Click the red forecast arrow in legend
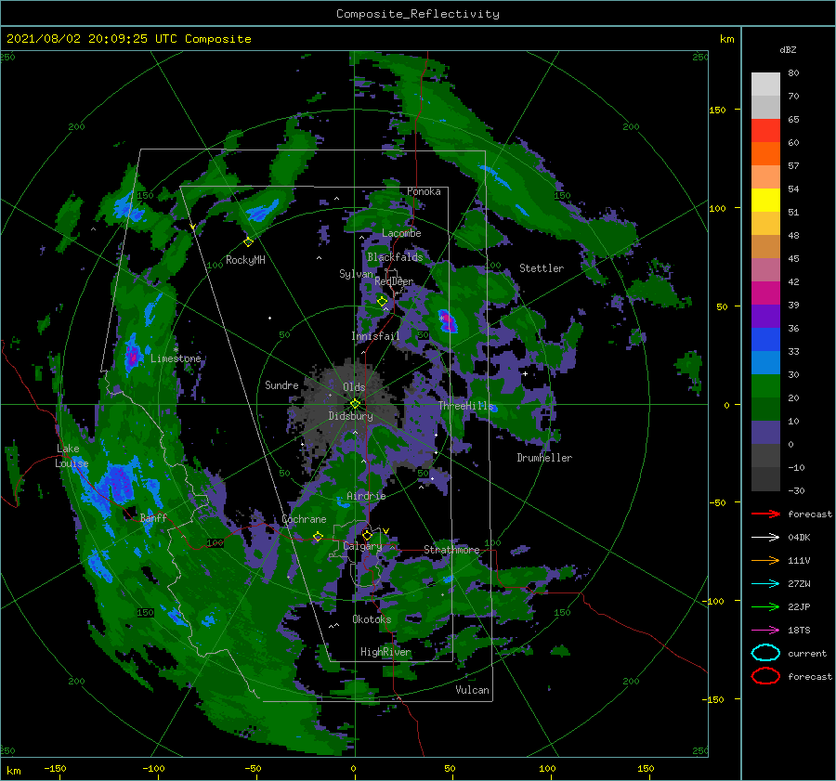836x781 pixels. tap(765, 514)
